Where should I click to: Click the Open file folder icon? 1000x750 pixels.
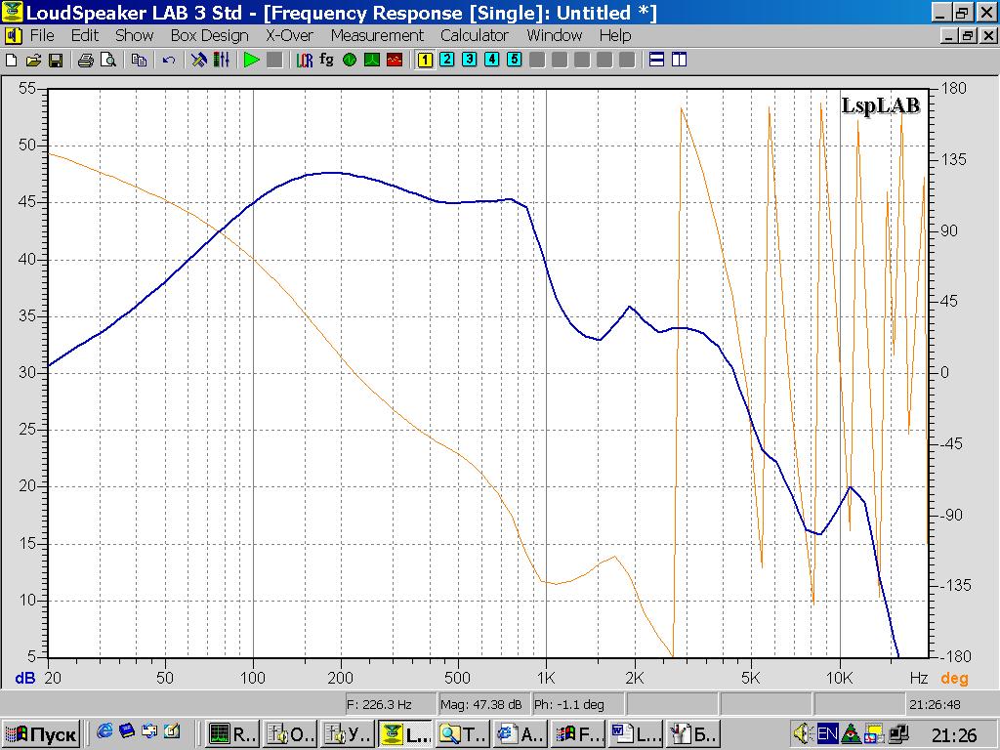coord(33,60)
